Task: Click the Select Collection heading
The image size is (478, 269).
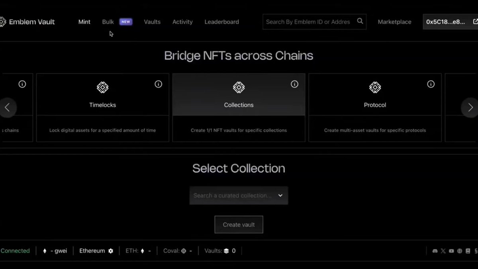Action: point(239,169)
